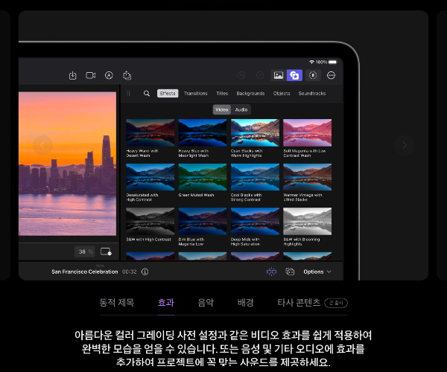Select the 배경 tab
This screenshot has height=372, width=447.
[x=246, y=302]
